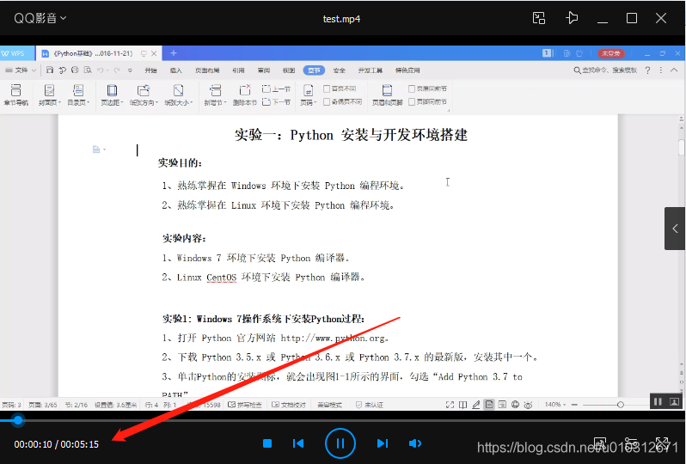Switch to the 插入 ribbon tab
Screen dimensions: 686x464
point(176,70)
